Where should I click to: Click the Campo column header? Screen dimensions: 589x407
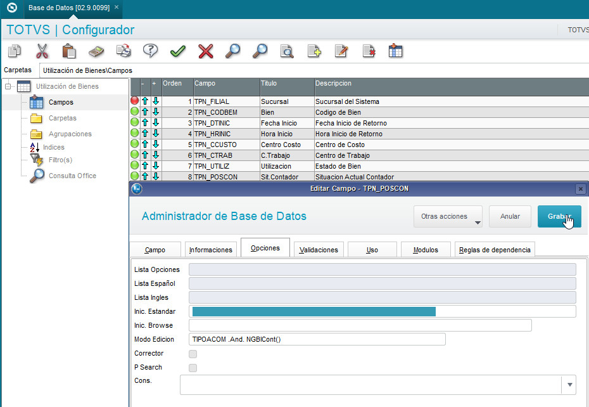[x=227, y=87]
